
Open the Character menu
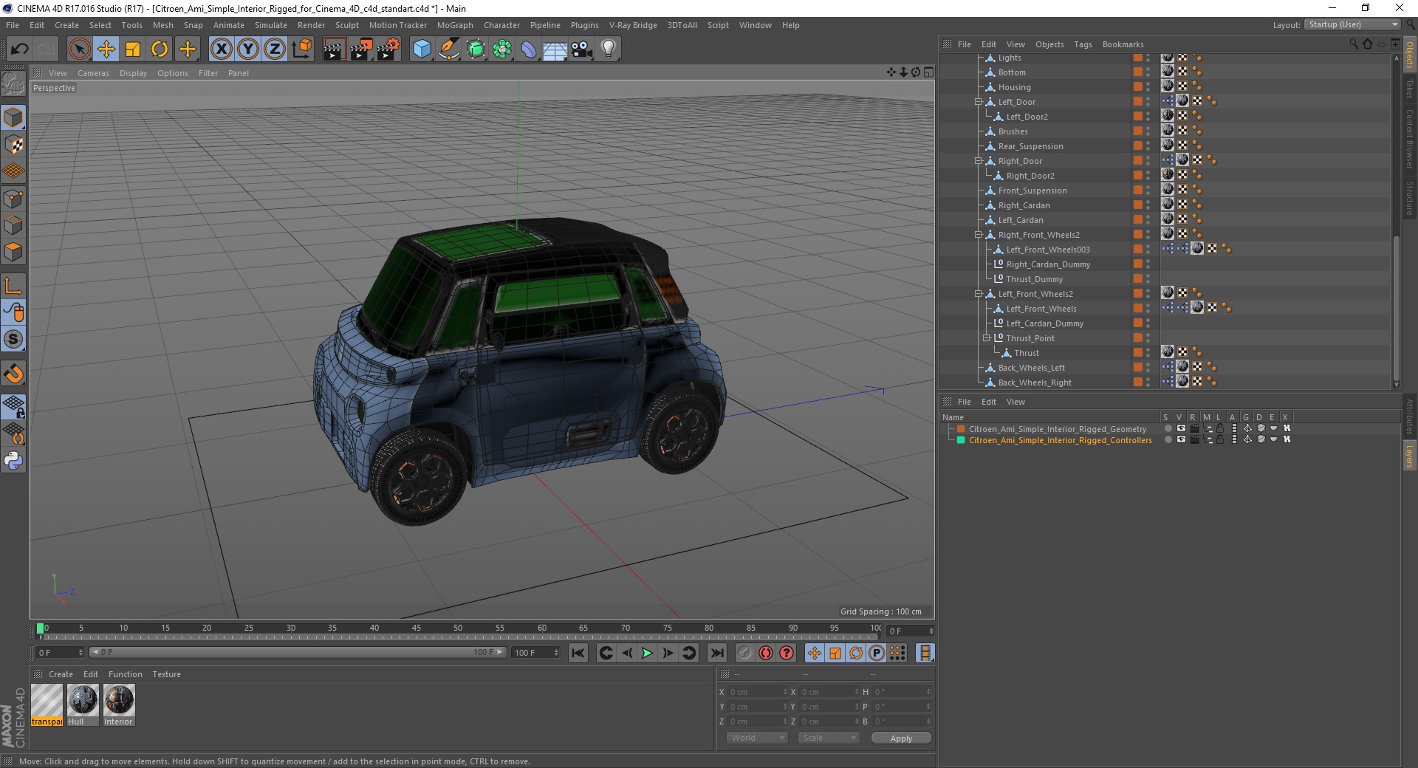[501, 25]
